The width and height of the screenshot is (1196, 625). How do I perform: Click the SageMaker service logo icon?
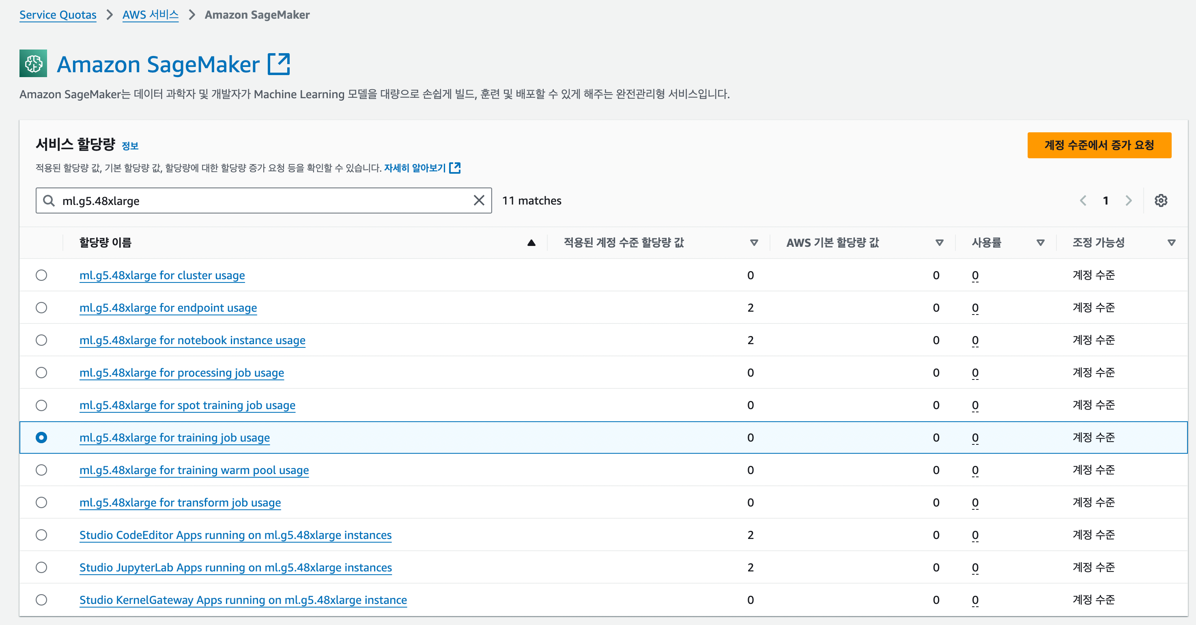[x=33, y=63]
